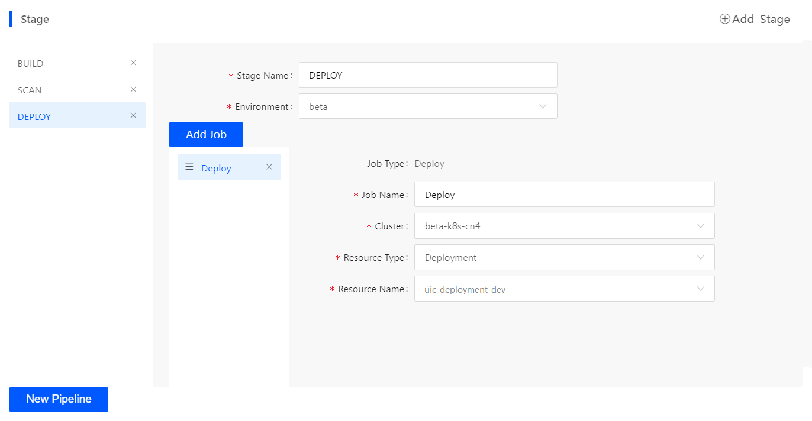812x421 pixels.
Task: Click into the Stage Name input field
Action: [x=427, y=75]
